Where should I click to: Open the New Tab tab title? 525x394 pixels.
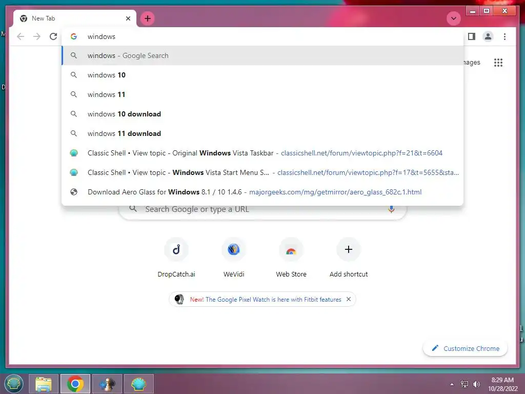tap(43, 18)
